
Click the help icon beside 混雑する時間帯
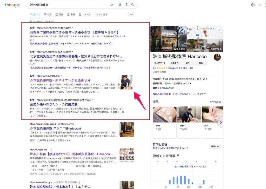tap(178, 155)
